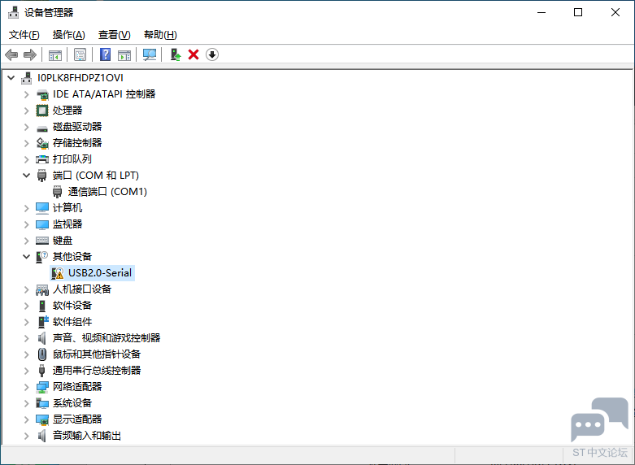Select 通信端口 (COM1) entry
Image resolution: width=635 pixels, height=465 pixels.
coord(107,192)
